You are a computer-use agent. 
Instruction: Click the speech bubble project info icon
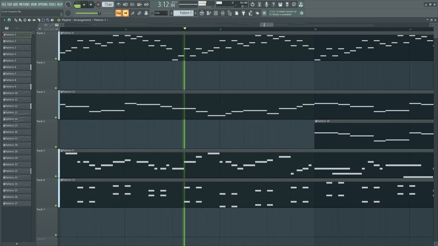[294, 4]
